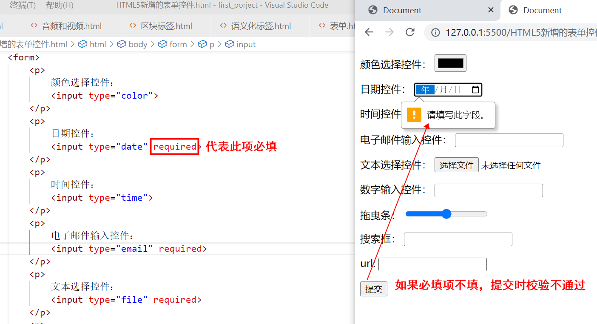Click the 请填写此字段。 validation message

[457, 115]
